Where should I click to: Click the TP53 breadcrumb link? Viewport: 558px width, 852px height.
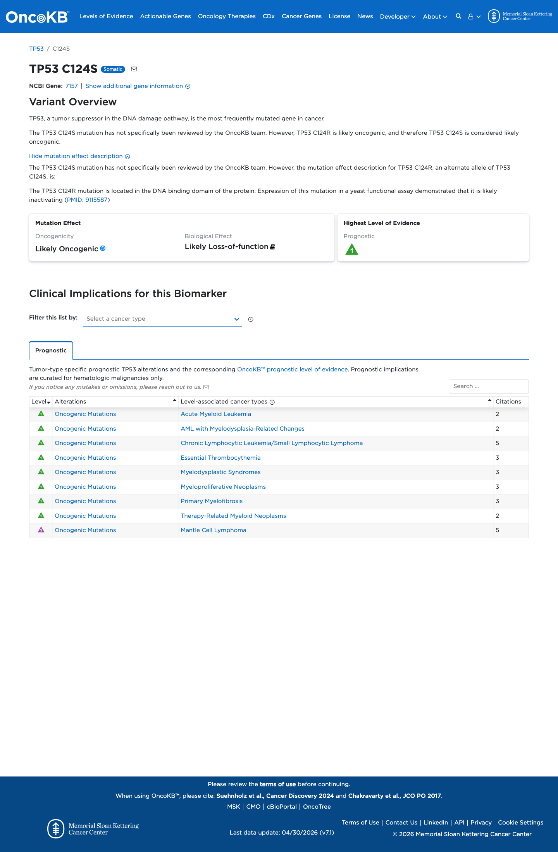pos(36,49)
